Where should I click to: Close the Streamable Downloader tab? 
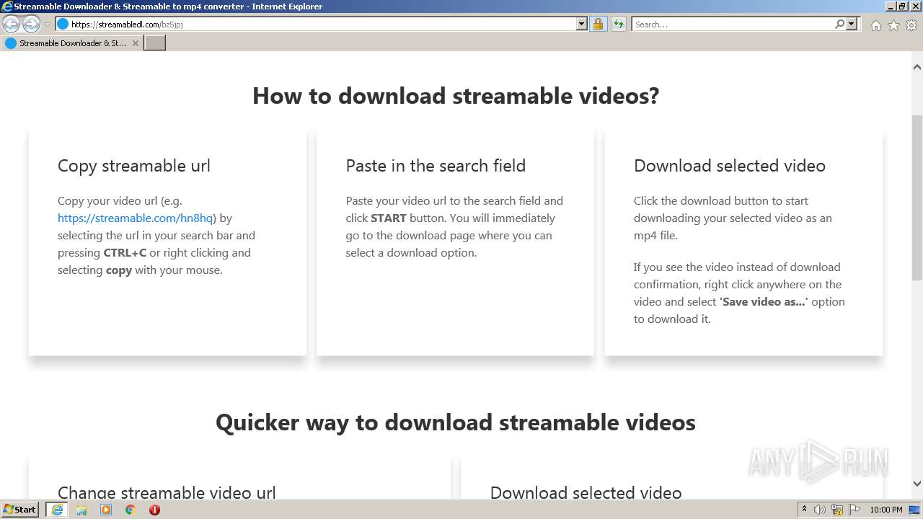[135, 43]
